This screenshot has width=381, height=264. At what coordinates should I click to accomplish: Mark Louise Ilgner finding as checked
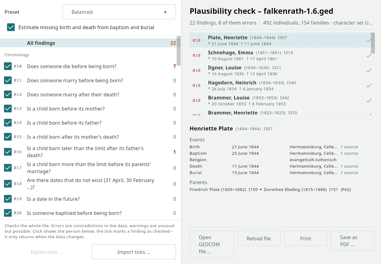point(369,70)
